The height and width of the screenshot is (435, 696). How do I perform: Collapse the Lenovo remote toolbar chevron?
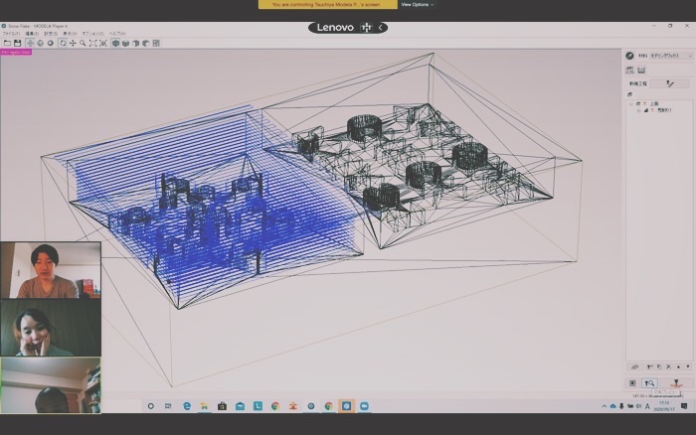coord(381,28)
